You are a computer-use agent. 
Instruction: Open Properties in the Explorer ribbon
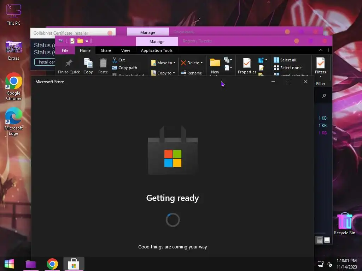[247, 66]
